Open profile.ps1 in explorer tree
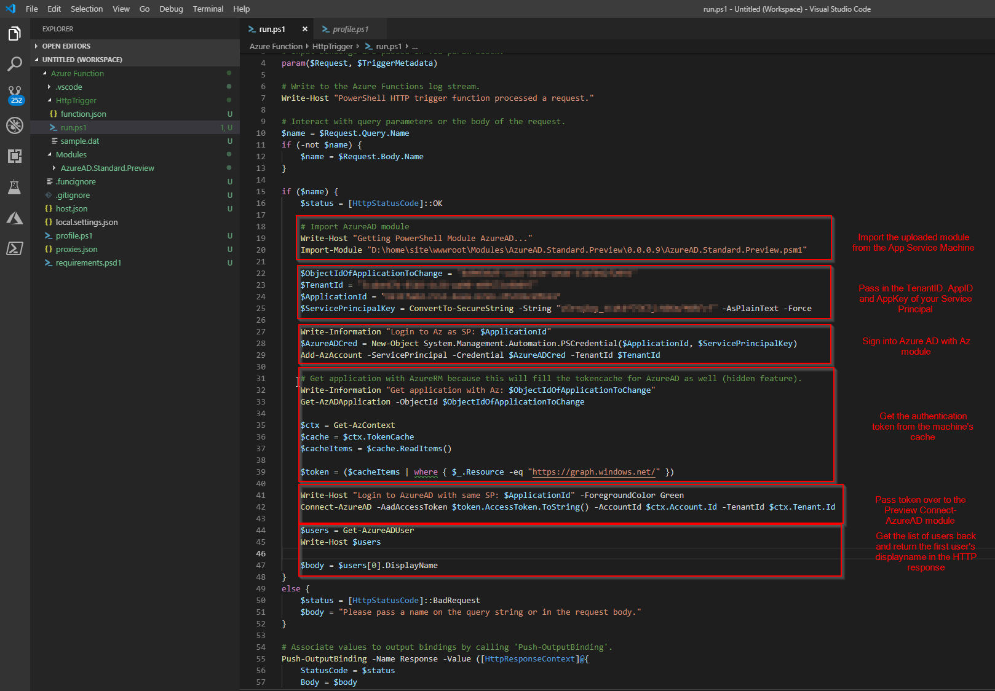The width and height of the screenshot is (995, 691). tap(135, 235)
